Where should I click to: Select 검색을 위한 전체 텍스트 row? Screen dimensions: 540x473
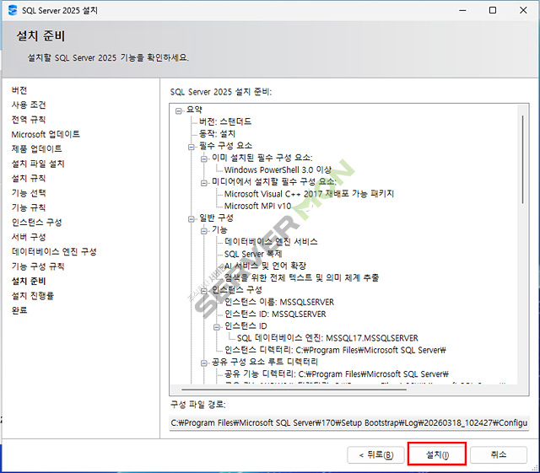click(301, 277)
